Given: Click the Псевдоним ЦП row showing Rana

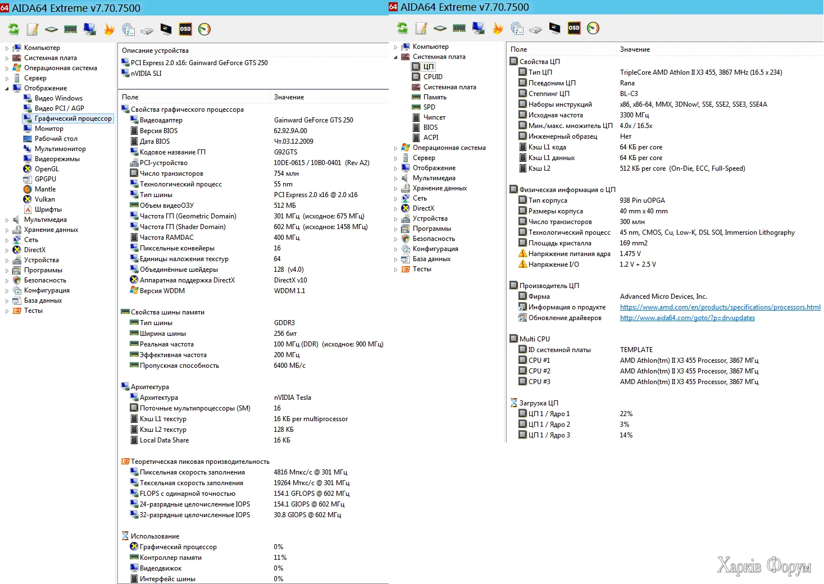Looking at the screenshot, I should pyautogui.click(x=665, y=83).
